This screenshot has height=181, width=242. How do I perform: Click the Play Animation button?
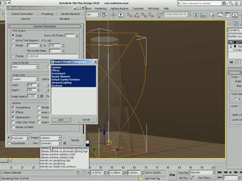click(231, 172)
